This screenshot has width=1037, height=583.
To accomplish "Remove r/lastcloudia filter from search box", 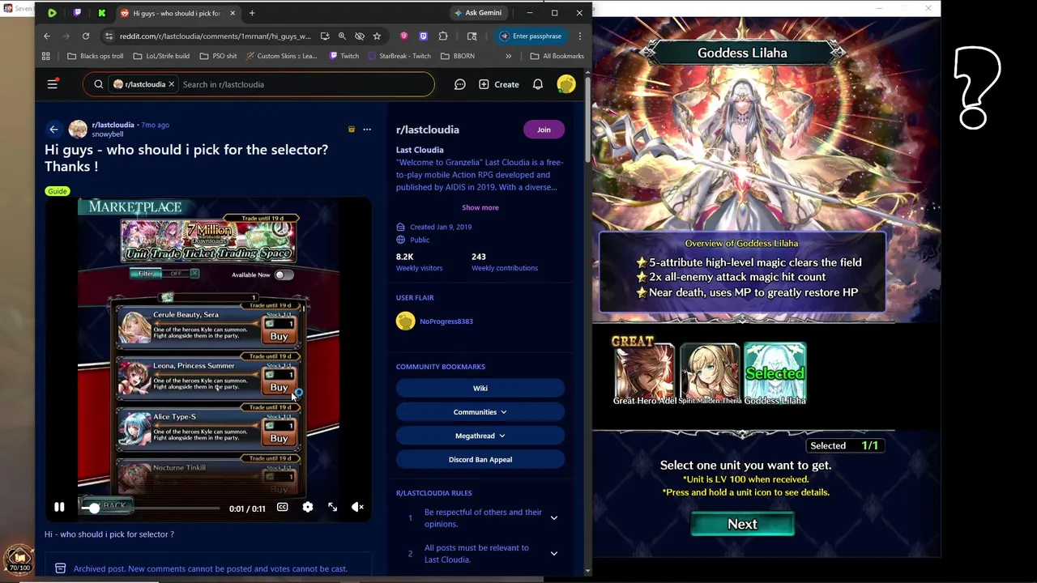I will 171,84.
